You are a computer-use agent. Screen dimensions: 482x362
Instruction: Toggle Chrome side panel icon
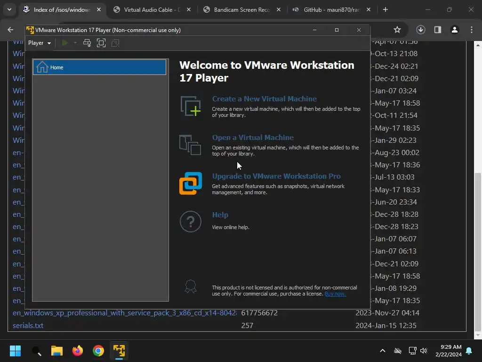tap(438, 30)
